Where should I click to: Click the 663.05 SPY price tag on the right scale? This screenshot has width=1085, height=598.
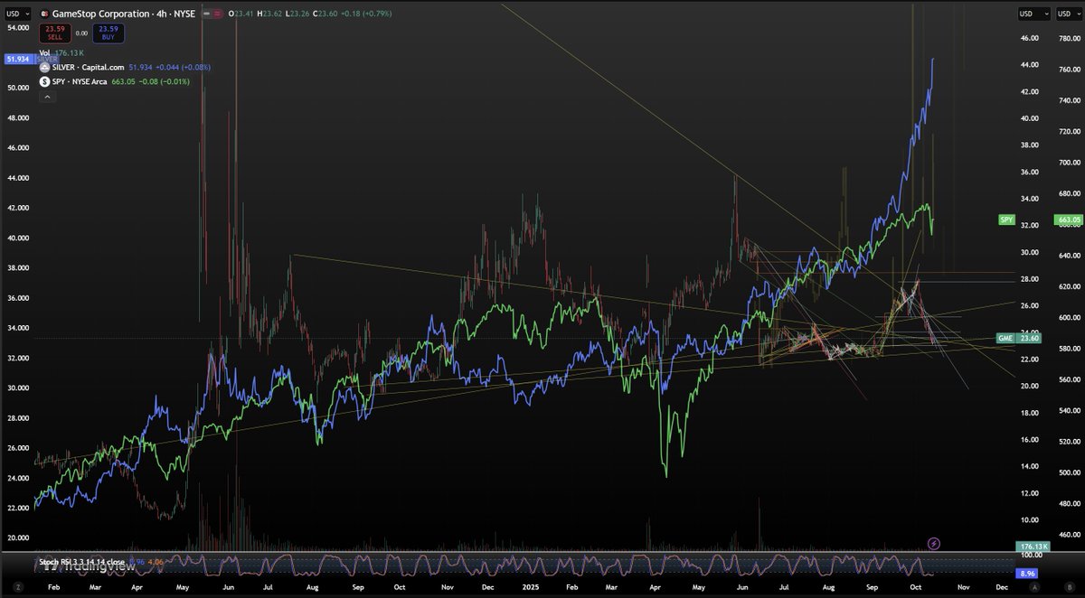(1069, 220)
